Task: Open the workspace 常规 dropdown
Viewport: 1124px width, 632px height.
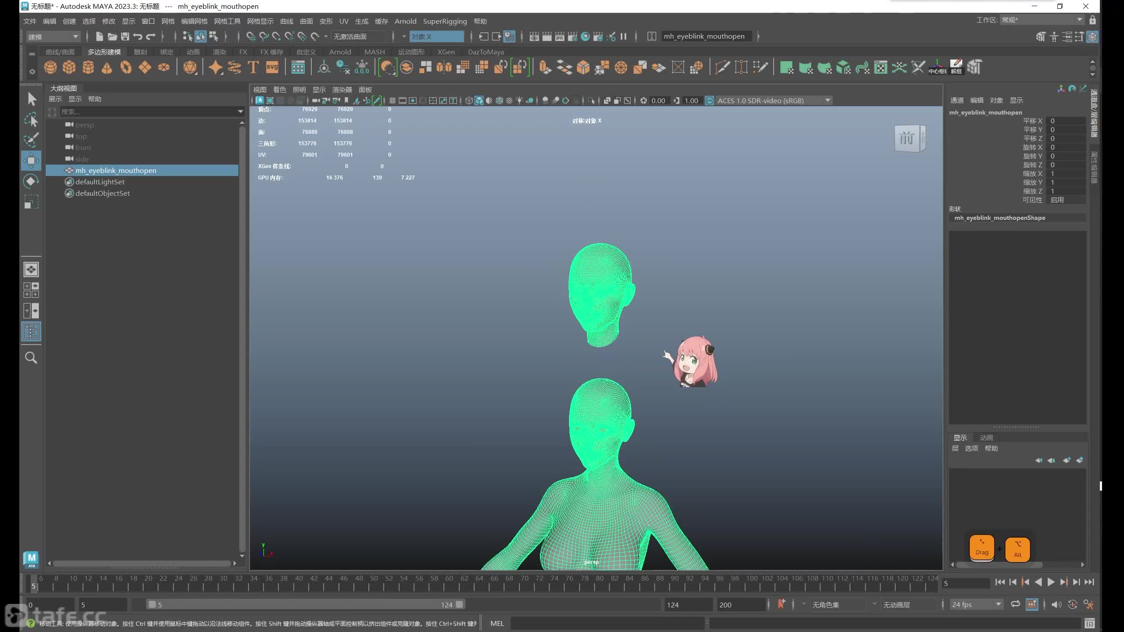Action: pyautogui.click(x=1042, y=20)
